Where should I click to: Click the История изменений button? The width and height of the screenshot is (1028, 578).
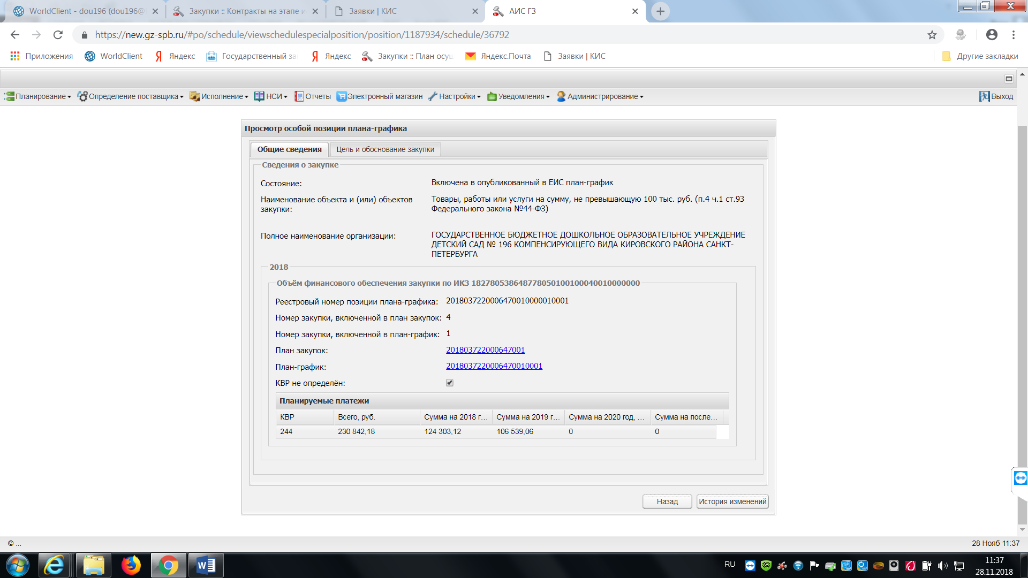tap(732, 501)
